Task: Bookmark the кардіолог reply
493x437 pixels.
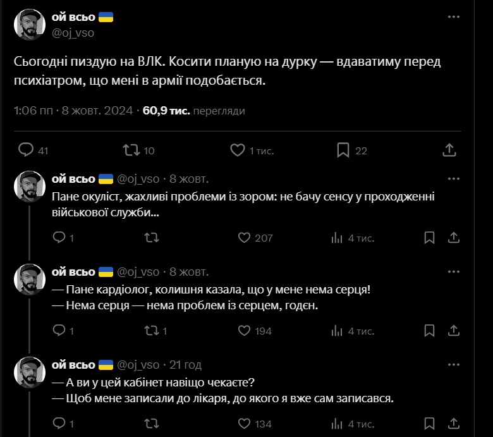Action: pos(430,331)
